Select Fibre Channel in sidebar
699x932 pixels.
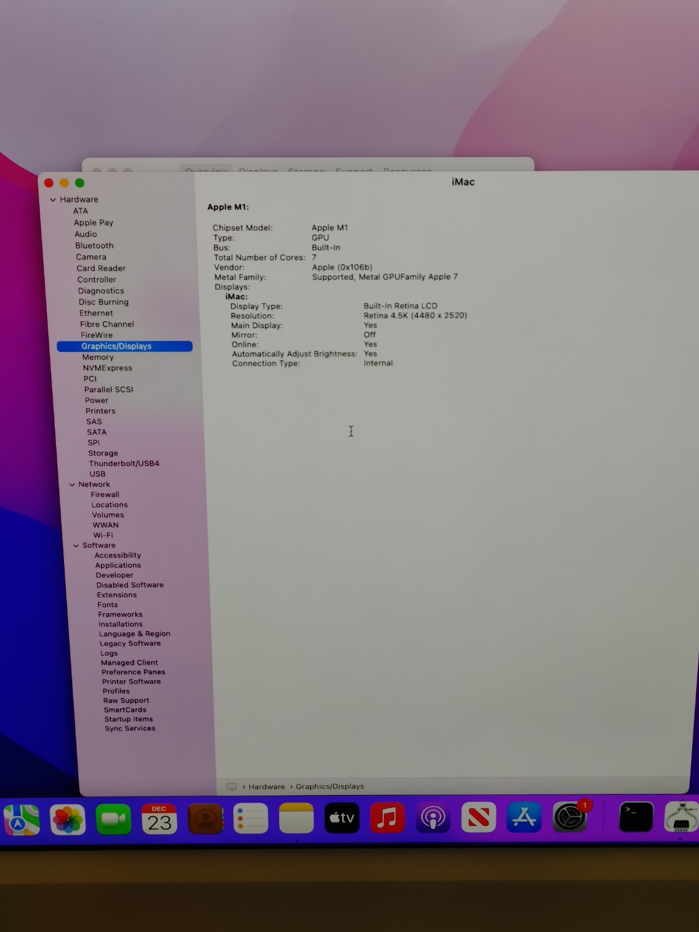(107, 324)
